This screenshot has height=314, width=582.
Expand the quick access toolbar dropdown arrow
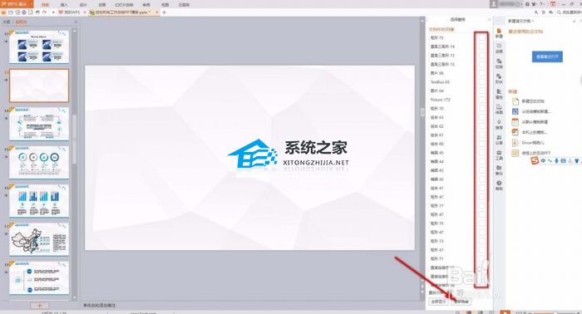tap(53, 12)
